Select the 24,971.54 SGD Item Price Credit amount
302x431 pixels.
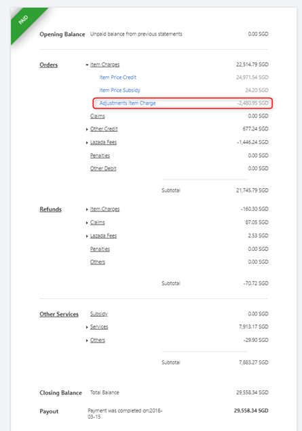pyautogui.click(x=252, y=77)
